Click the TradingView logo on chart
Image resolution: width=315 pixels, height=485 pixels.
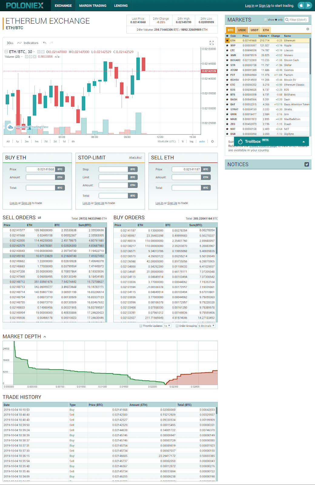(11, 127)
